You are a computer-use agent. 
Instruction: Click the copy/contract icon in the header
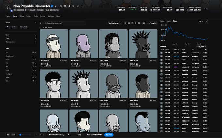(x=65, y=6)
